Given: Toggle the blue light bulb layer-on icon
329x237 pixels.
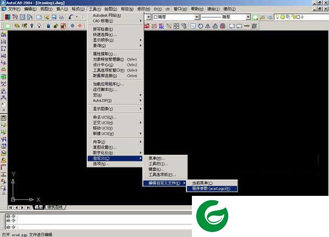Looking at the screenshot, I should [32, 26].
